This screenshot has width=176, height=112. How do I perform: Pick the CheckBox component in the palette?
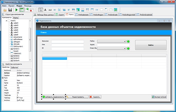click(x=69, y=10)
